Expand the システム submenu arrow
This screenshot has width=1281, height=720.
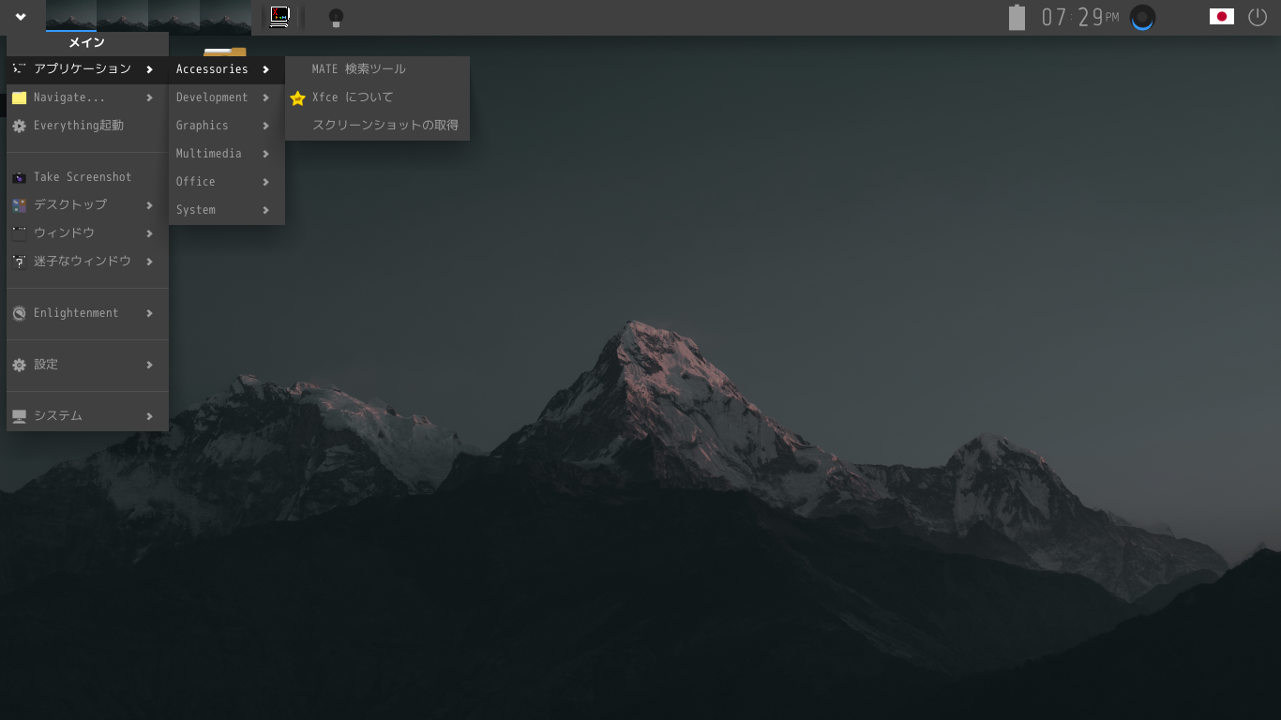coord(150,416)
